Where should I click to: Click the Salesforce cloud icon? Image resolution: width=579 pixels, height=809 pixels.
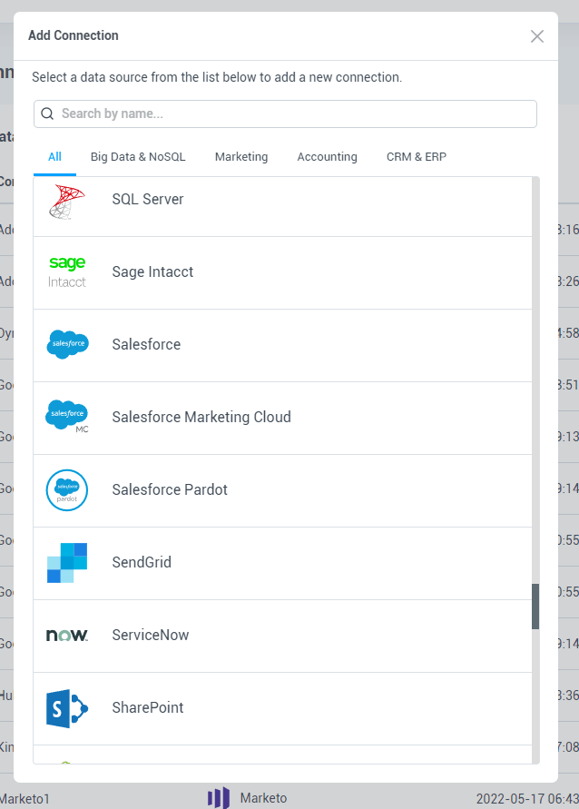tap(67, 344)
